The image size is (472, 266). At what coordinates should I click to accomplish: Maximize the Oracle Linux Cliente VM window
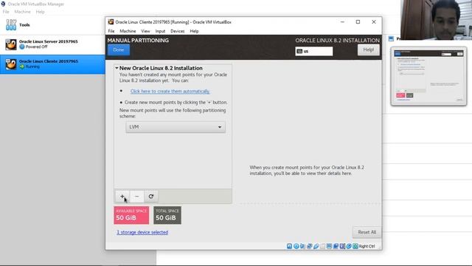coord(358,21)
